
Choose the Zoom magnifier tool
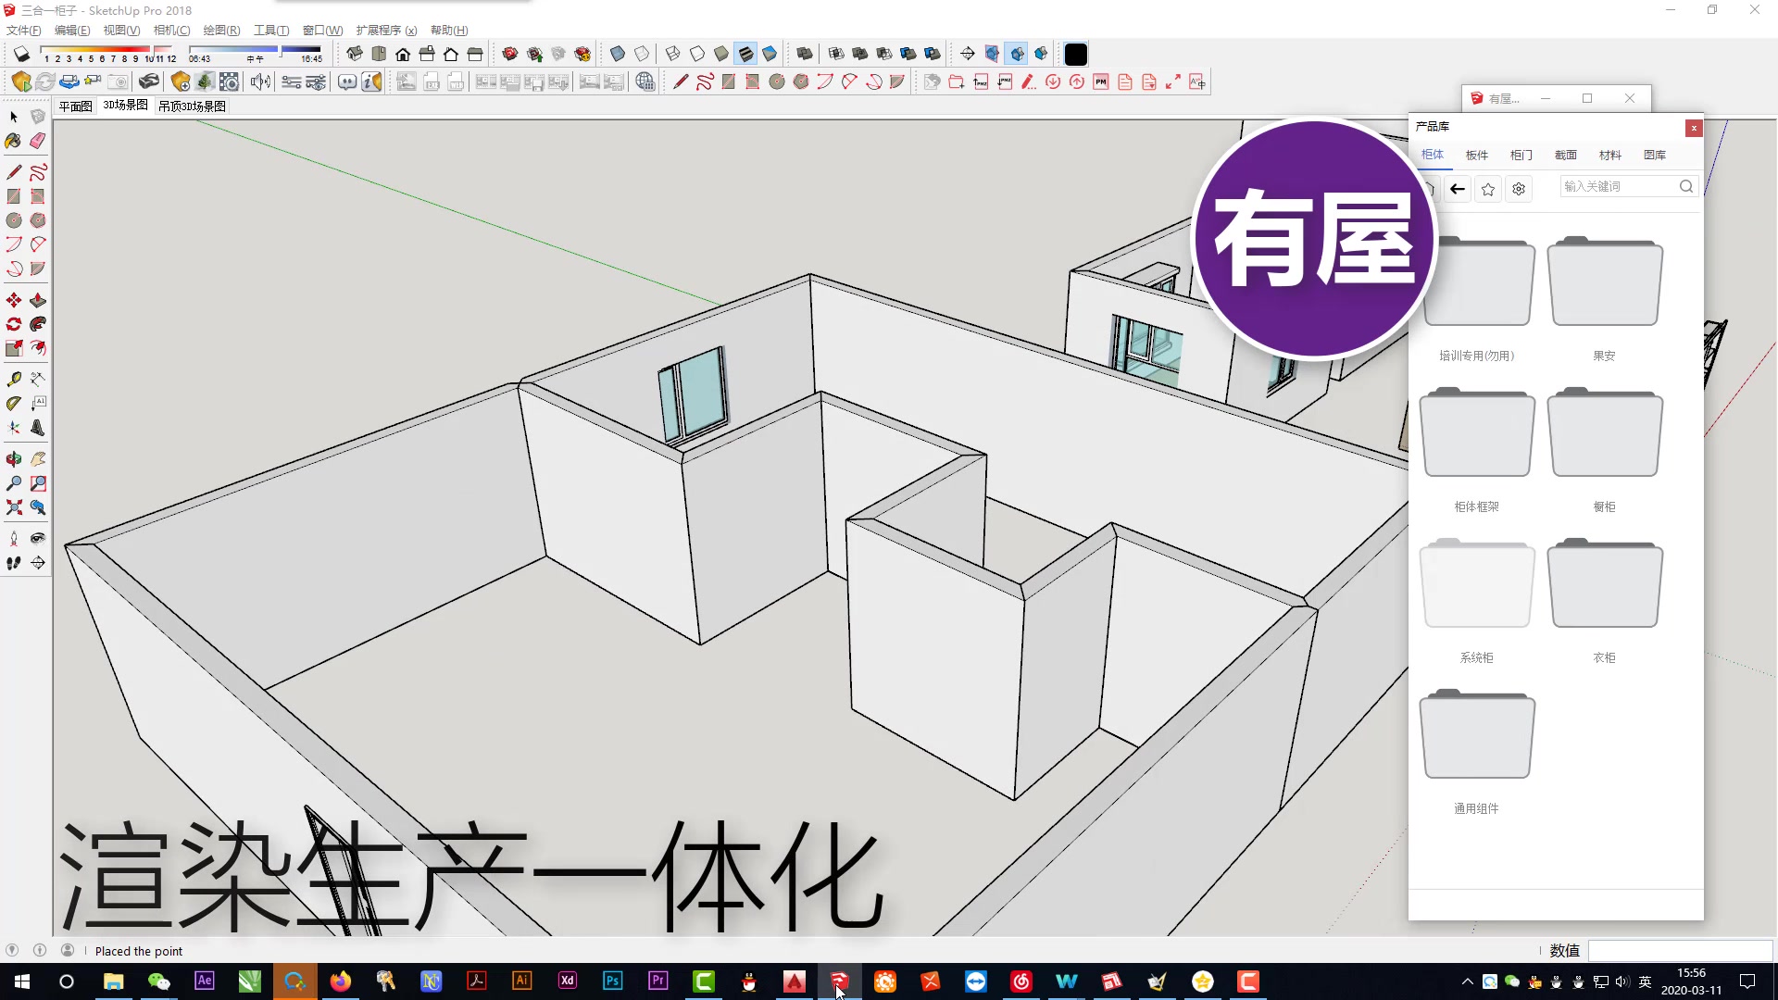[14, 483]
